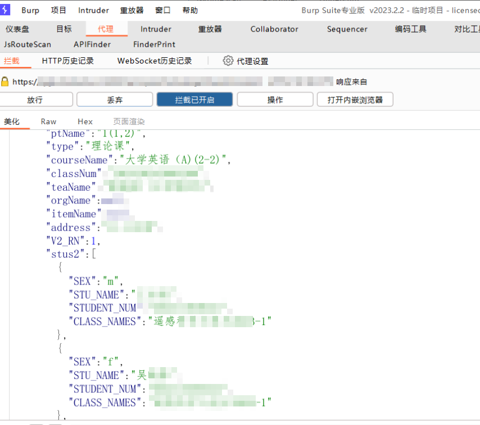Click the "courseName" key text

tap(80, 160)
